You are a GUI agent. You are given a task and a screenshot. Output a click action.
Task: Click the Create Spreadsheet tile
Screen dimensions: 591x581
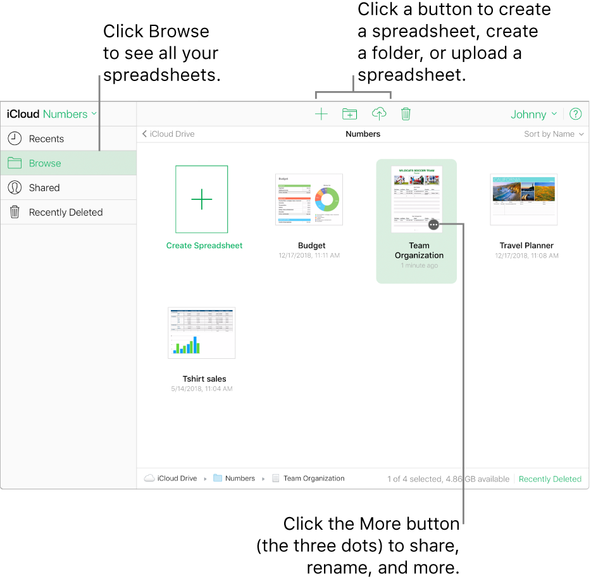point(202,199)
